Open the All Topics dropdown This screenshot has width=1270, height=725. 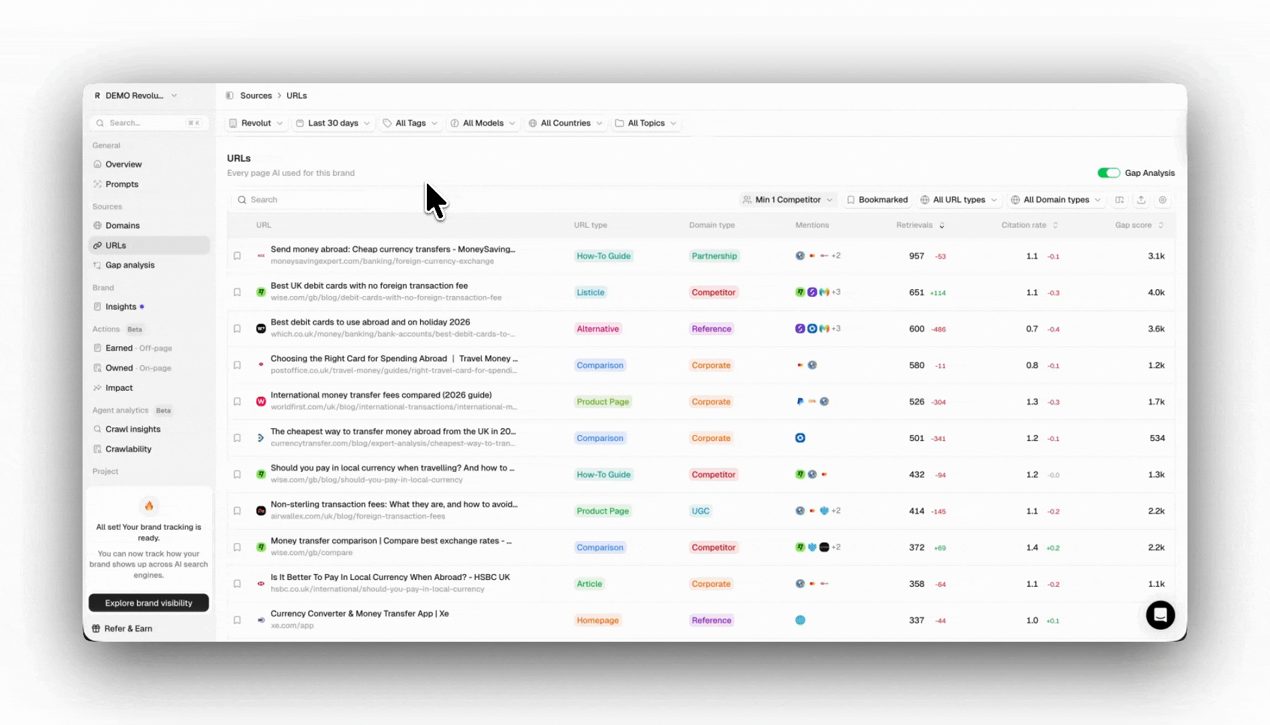tap(646, 124)
